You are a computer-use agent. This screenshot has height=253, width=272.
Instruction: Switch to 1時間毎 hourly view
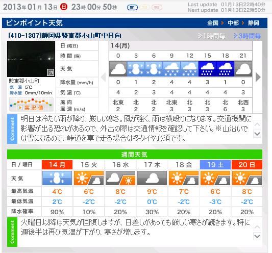point(211,36)
